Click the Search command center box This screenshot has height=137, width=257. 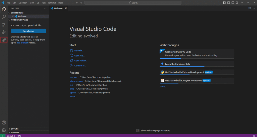click(133, 3)
